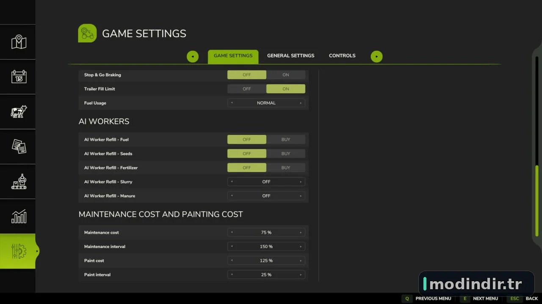Click the Paint interval 25 % value
Viewport: 542px width, 304px height.
click(x=266, y=275)
